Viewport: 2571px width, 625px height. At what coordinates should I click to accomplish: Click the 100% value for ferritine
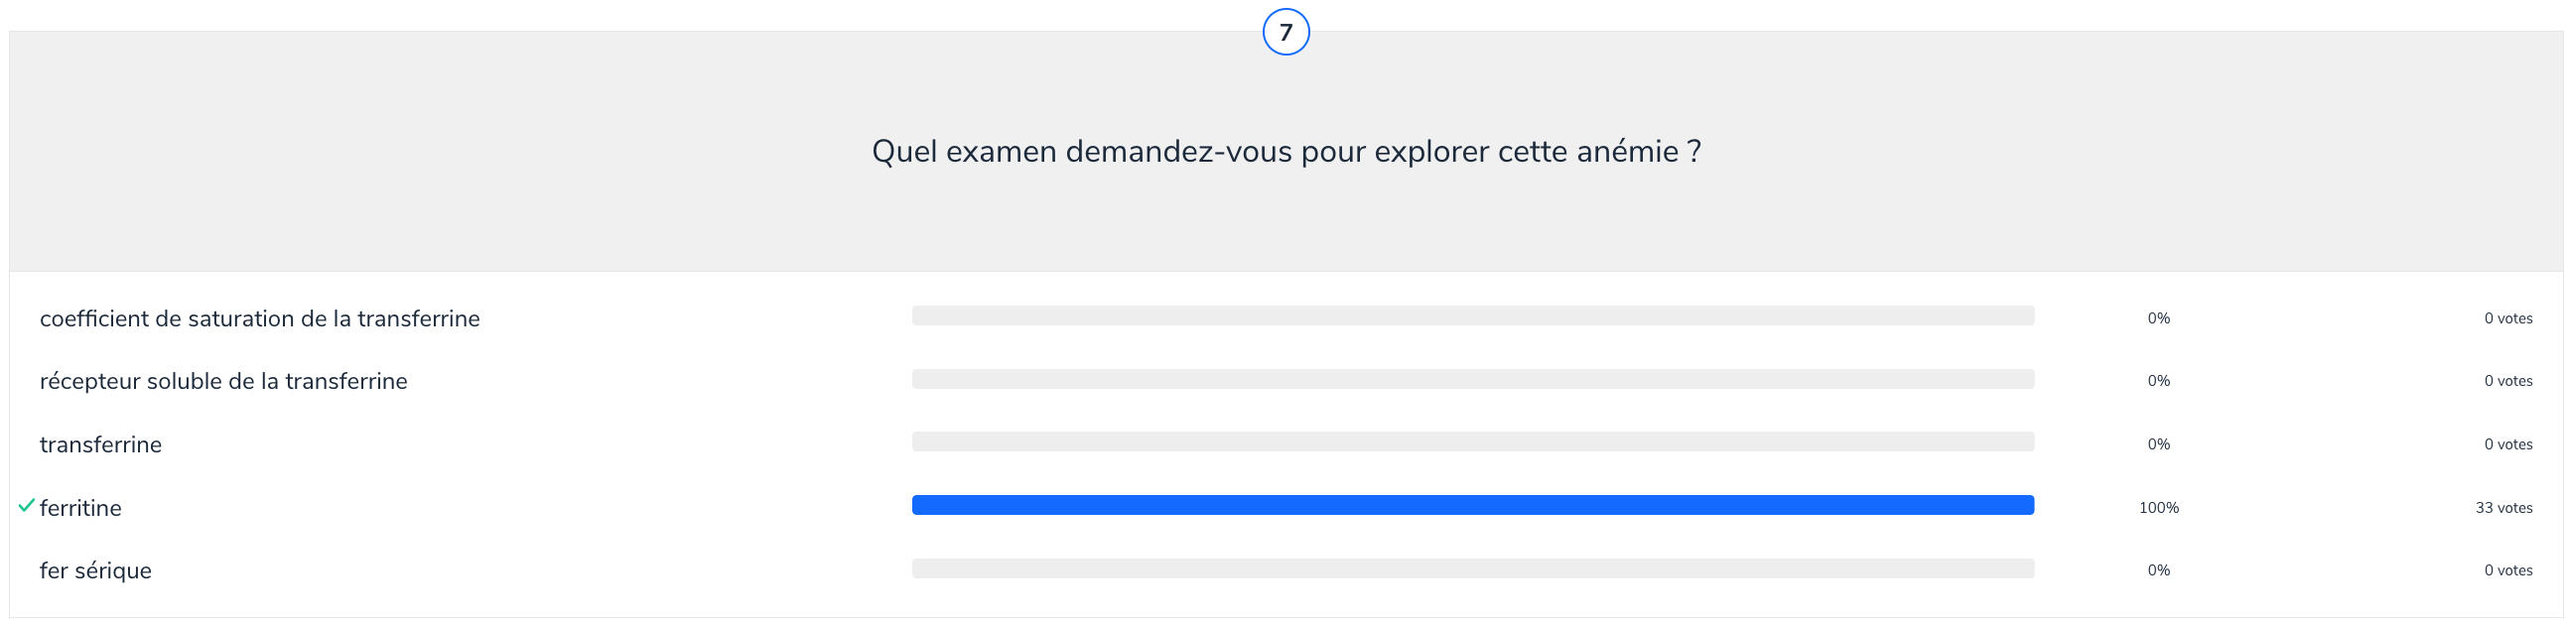point(2158,508)
